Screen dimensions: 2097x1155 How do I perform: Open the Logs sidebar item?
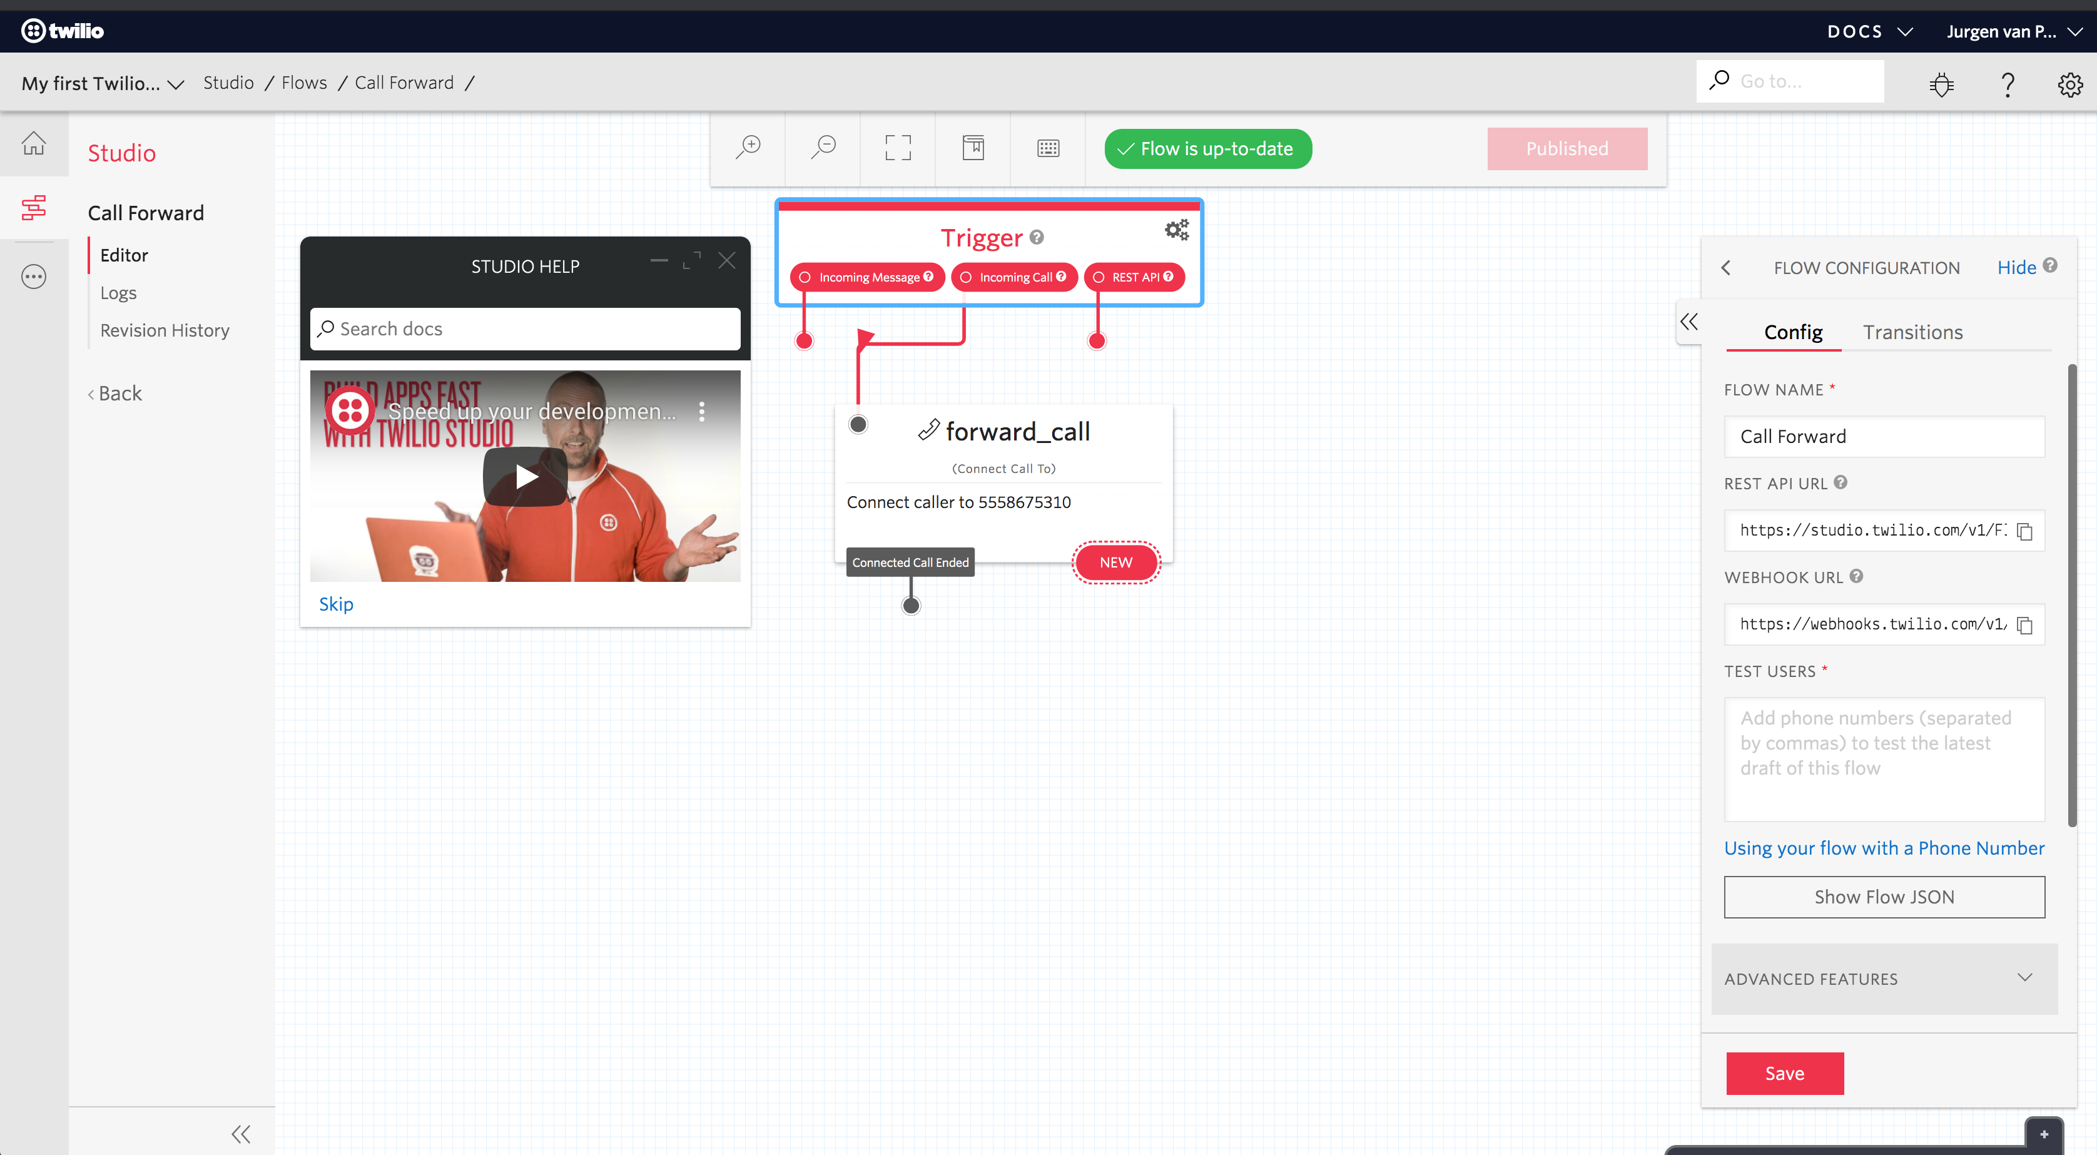tap(118, 293)
